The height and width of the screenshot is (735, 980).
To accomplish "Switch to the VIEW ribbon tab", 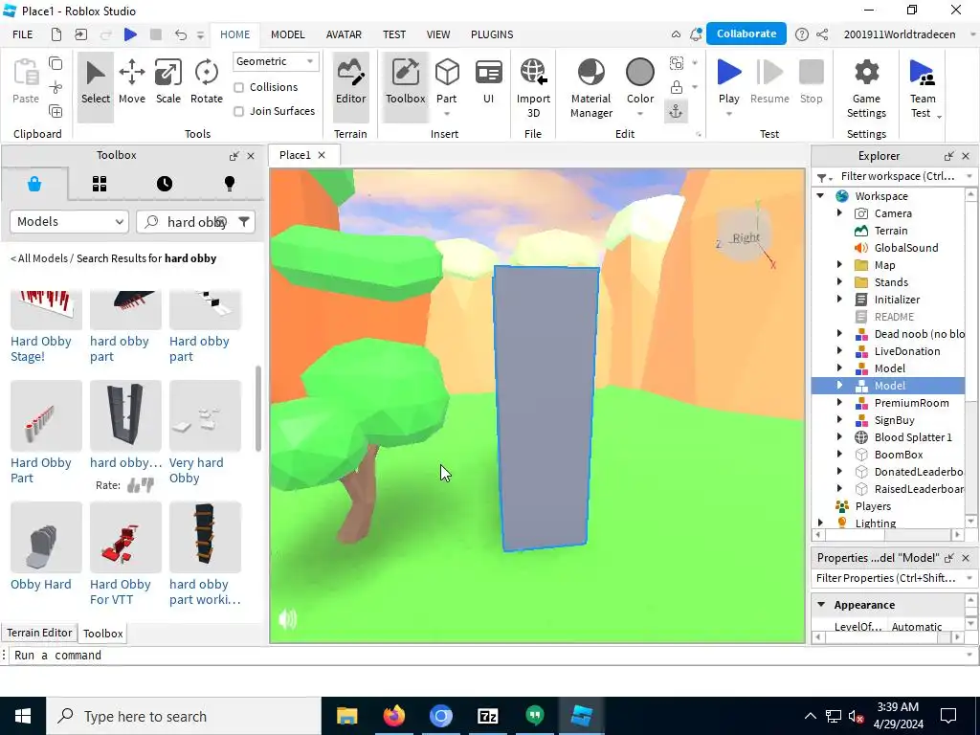I will [438, 34].
